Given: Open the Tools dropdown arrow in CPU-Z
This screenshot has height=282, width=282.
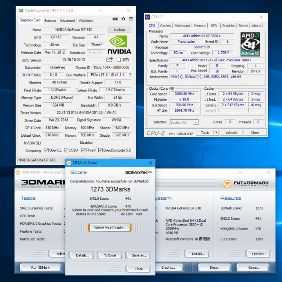Looking at the screenshot, I should pos(216,133).
